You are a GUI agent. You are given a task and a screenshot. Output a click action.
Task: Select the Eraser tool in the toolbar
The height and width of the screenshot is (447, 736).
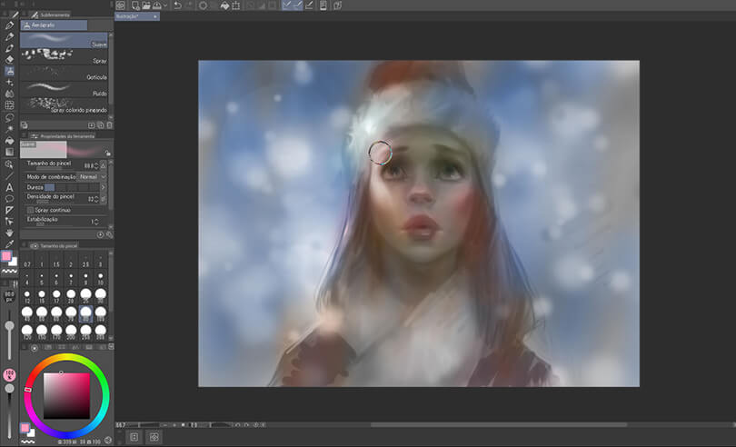[x=9, y=59]
